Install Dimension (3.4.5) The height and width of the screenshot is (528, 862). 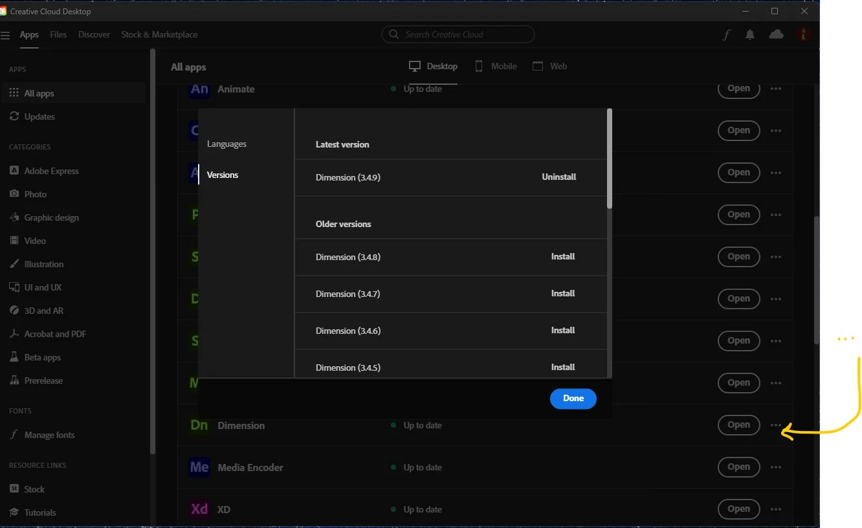click(563, 367)
